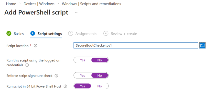The image size is (215, 104).
Task: Click the SecureBootChecker.ps1 script location field
Action: tap(136, 45)
